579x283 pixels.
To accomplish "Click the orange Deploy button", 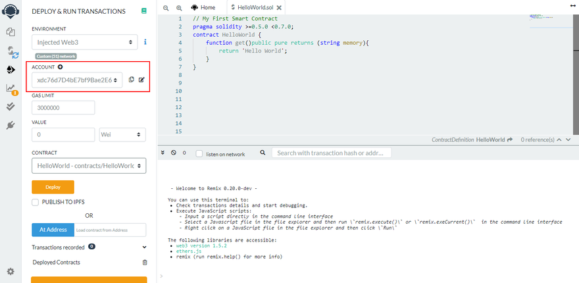I will click(53, 187).
